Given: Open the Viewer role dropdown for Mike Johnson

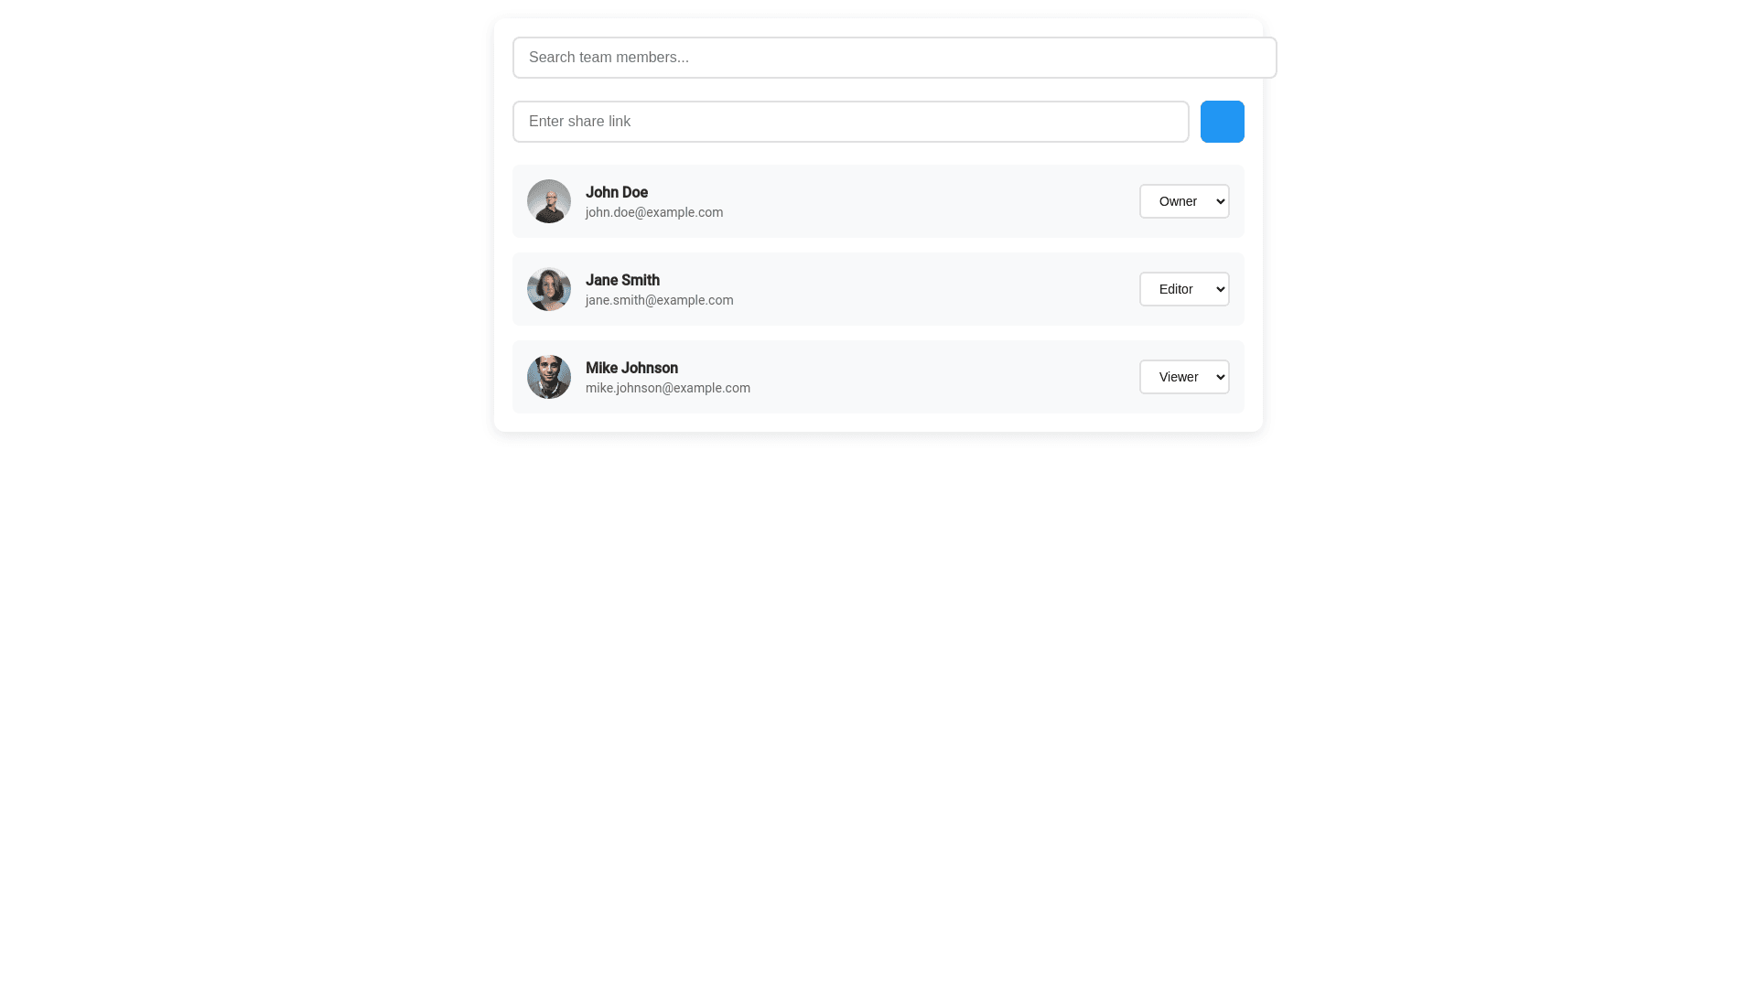Looking at the screenshot, I should 1184,376.
